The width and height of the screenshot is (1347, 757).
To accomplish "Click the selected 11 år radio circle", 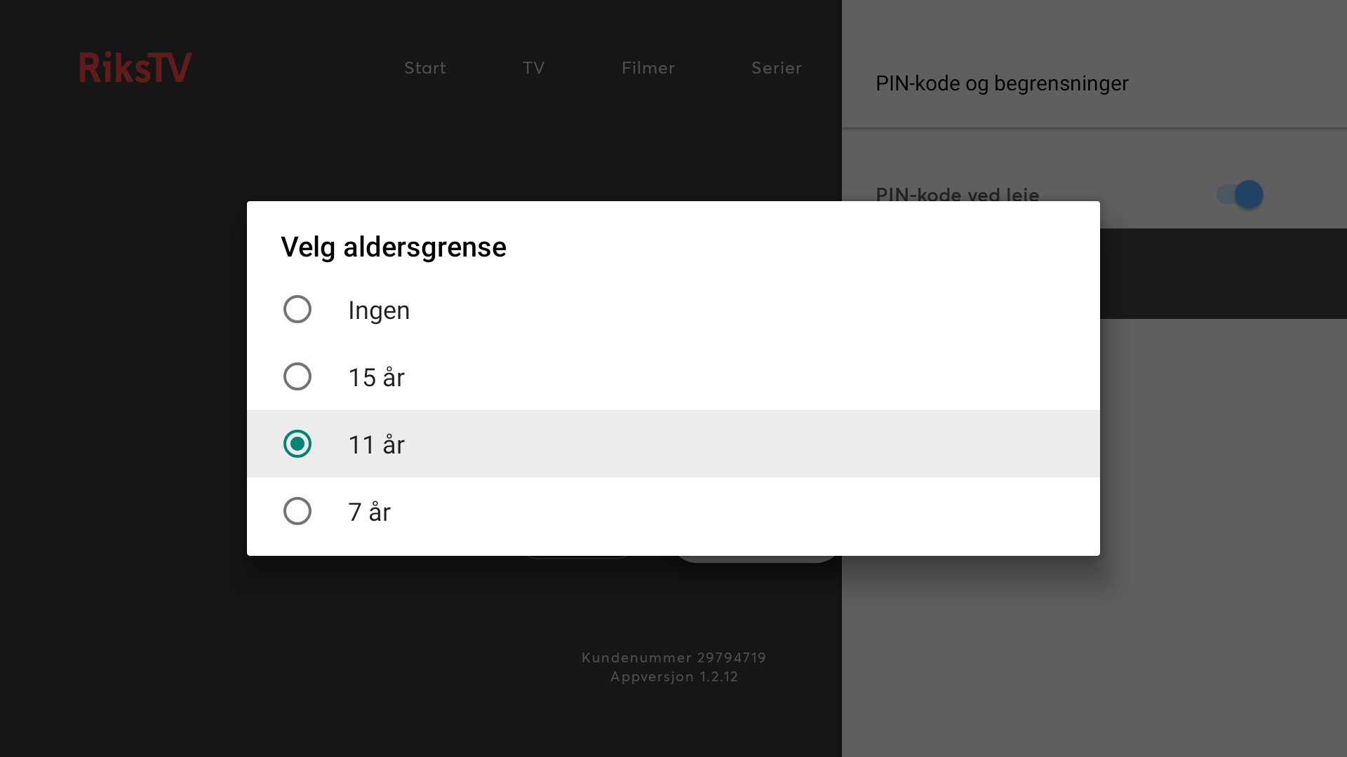I will point(297,444).
